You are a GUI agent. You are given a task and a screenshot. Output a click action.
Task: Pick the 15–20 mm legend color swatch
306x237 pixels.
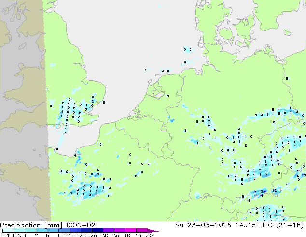click(75, 231)
